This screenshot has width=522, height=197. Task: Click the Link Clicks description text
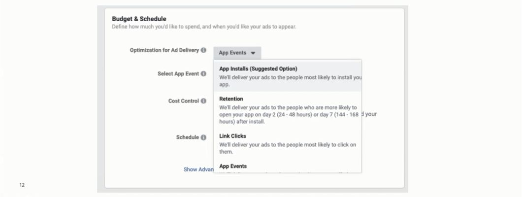click(x=288, y=148)
